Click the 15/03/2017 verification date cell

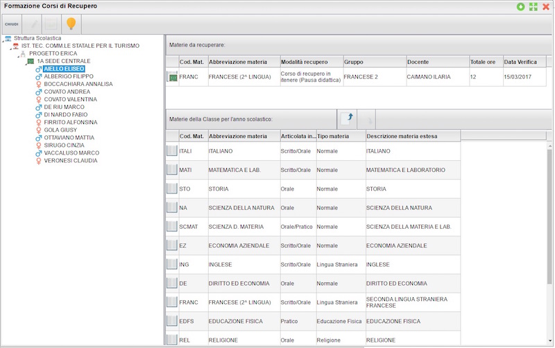[x=524, y=77]
